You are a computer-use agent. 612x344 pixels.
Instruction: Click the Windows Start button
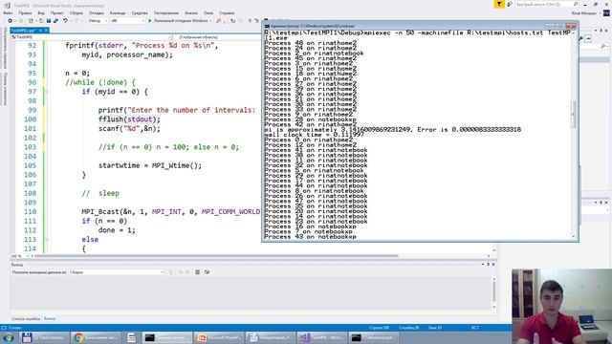click(9, 337)
